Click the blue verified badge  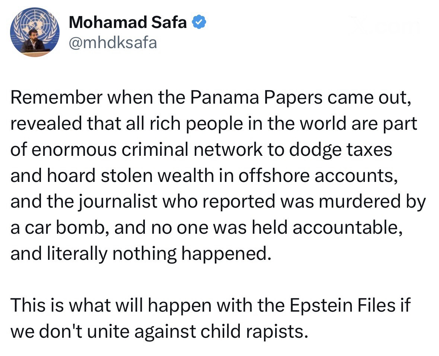(198, 23)
